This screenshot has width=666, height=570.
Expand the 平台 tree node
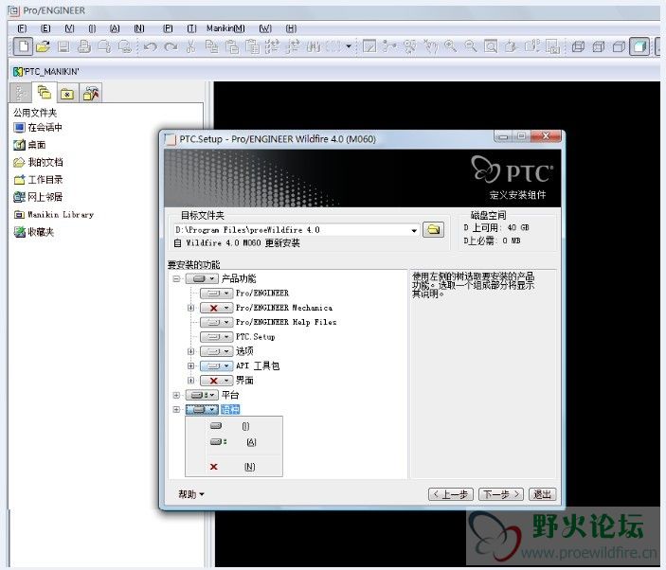[176, 395]
